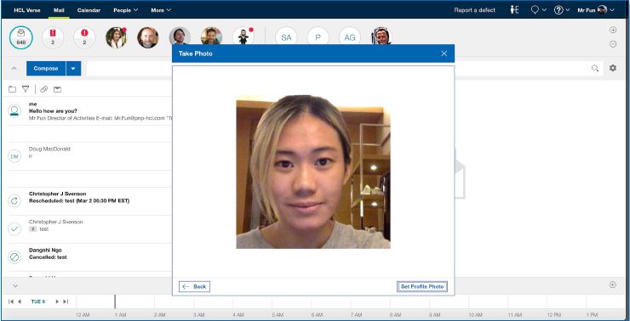Collapse the calendar bar with chevron
This screenshot has height=321, width=630.
point(14,285)
